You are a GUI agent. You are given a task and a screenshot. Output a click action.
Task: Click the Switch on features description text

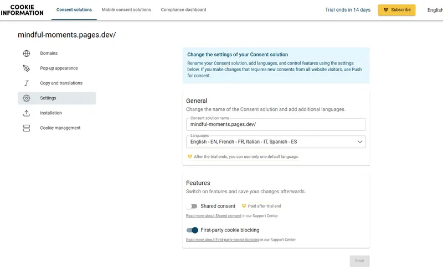coord(246,192)
